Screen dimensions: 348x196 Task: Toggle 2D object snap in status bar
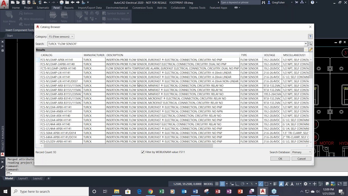coord(266,184)
